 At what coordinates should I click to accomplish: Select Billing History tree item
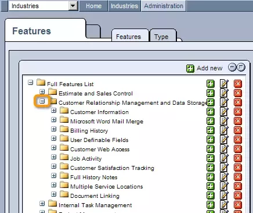click(89, 131)
